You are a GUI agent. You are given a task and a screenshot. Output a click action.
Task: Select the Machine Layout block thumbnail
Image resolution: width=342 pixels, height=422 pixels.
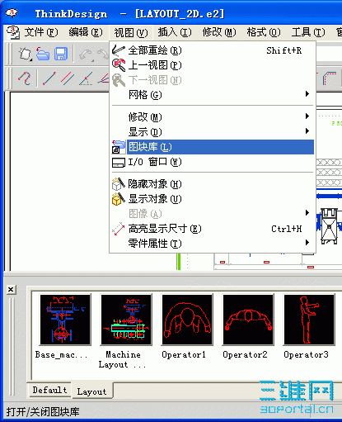126,320
